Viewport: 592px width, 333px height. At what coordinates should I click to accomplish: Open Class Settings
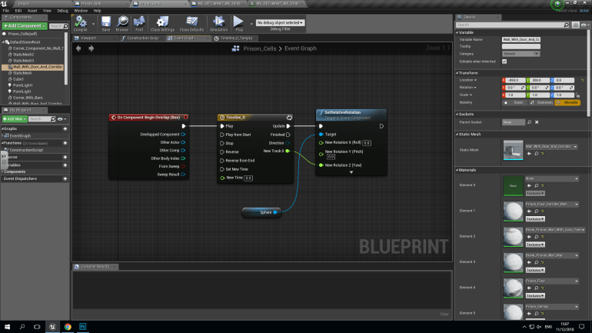click(162, 23)
